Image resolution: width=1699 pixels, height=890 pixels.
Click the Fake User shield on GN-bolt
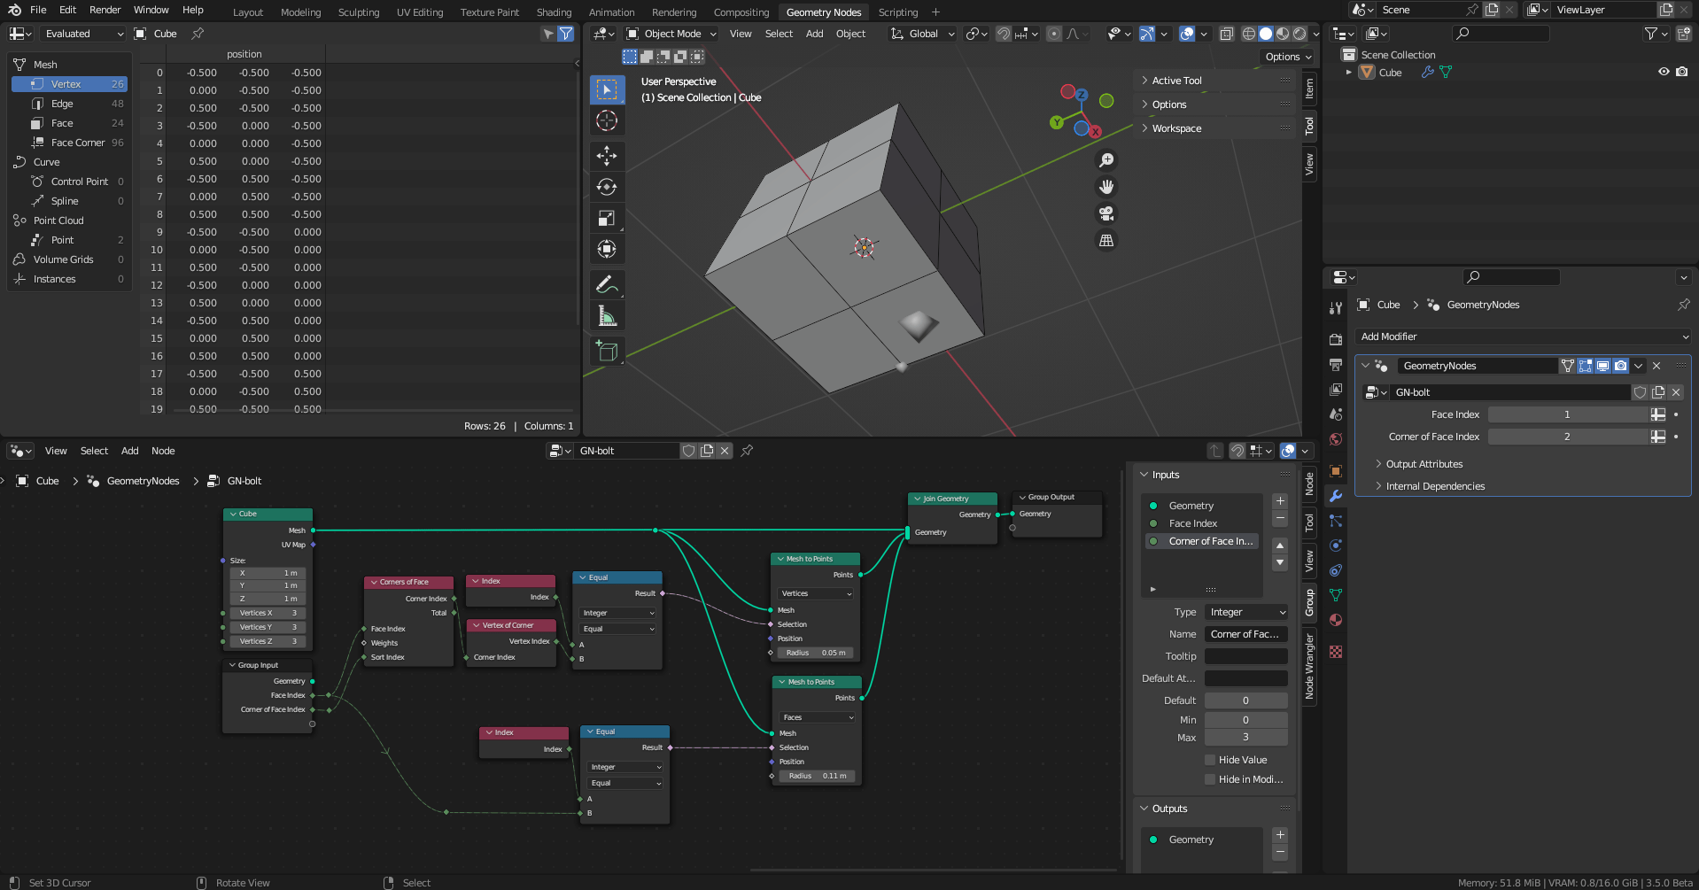1640,392
